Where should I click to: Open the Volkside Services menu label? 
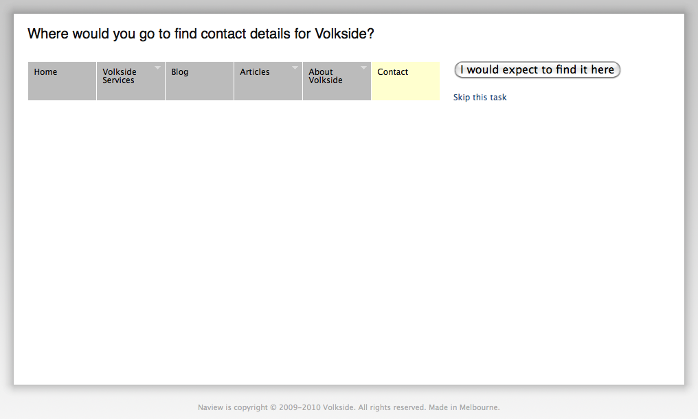point(120,76)
